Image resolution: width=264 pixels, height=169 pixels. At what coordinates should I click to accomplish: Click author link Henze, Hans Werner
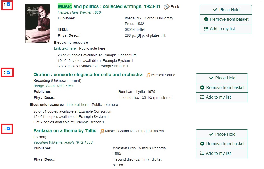click(80, 12)
